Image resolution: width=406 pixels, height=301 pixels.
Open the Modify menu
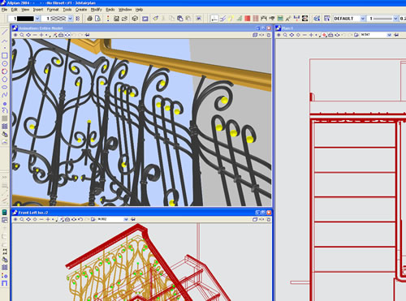(x=96, y=10)
